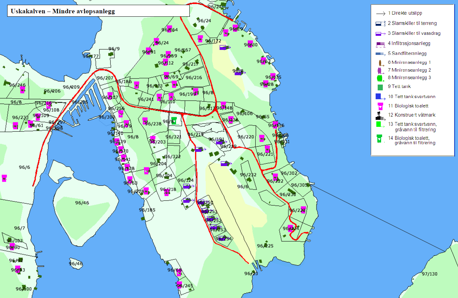Click parcel label 96/225
The image size is (458, 298).
265,246
